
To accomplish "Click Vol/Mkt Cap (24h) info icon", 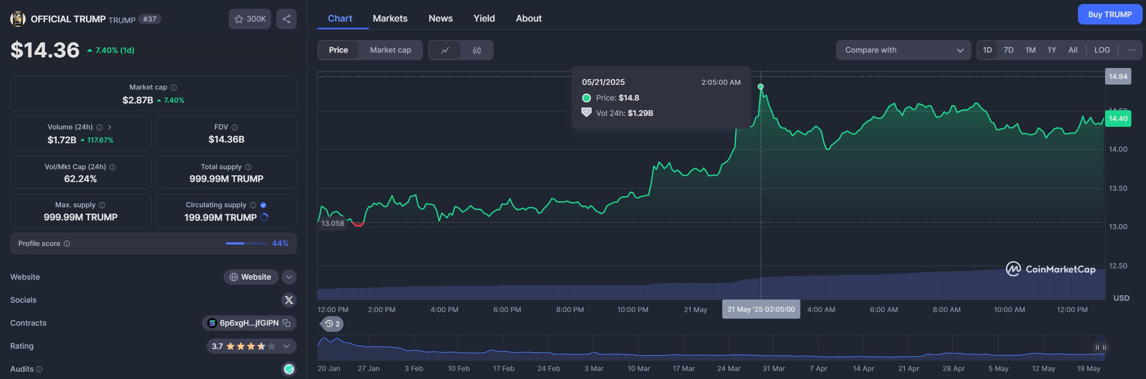I will [113, 167].
